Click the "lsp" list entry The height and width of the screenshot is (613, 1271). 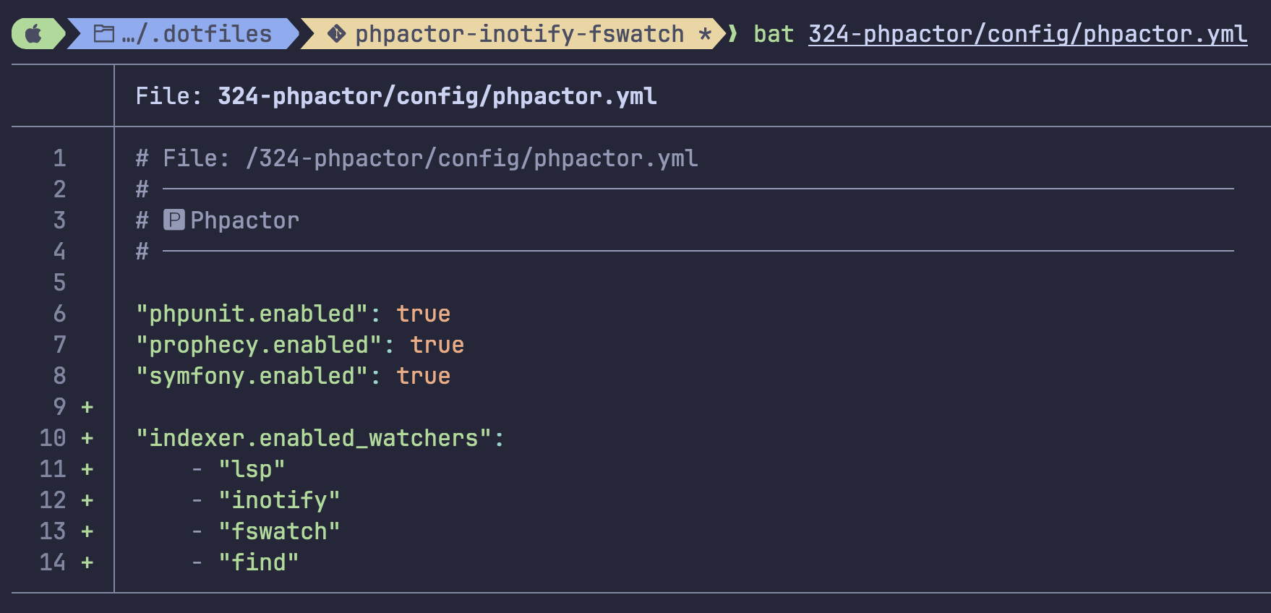tap(252, 469)
